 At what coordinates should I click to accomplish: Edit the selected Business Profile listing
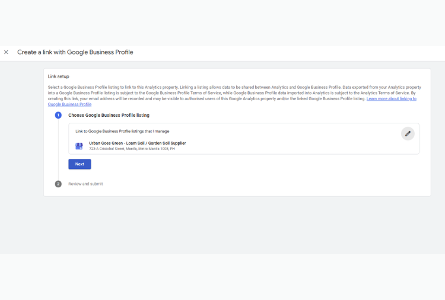[x=408, y=133]
